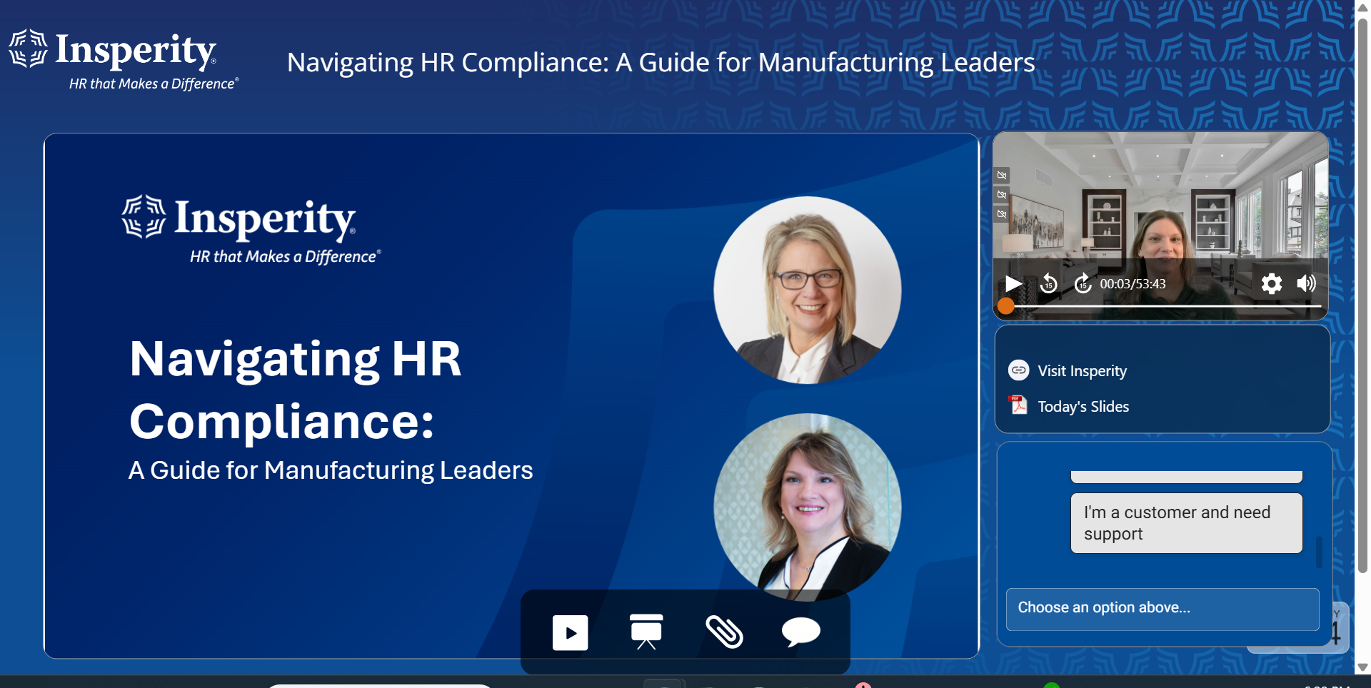
Task: Open the chat speech bubble icon
Action: coord(801,632)
